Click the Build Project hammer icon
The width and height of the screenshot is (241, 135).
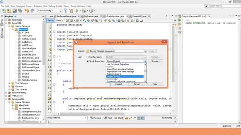[x=66, y=11]
